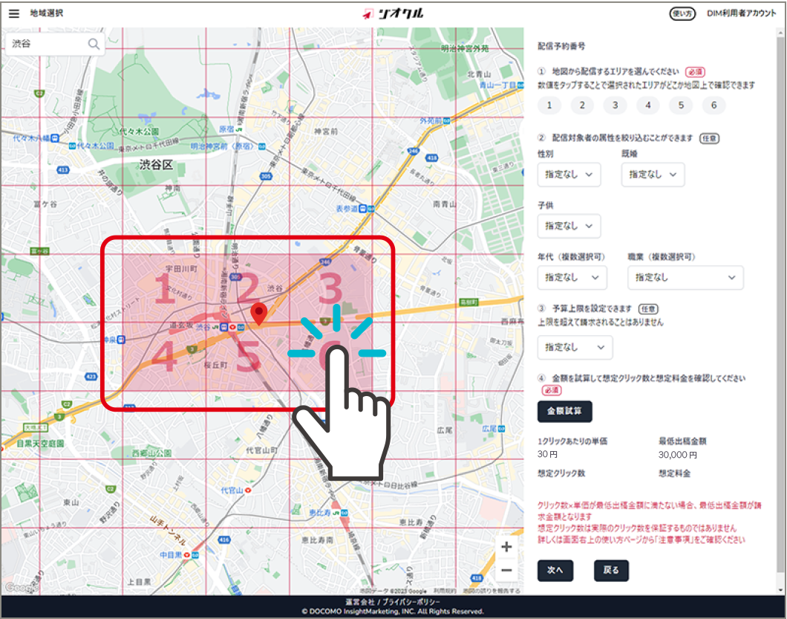Expand the 職業 selection dropdown
Viewport: 787px width, 619px height.
685,278
